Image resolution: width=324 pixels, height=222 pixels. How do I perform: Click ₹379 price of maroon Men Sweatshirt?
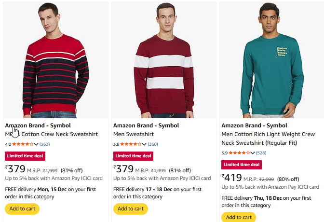(x=123, y=169)
